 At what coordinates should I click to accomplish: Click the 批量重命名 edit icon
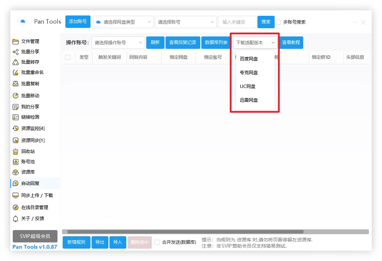pos(15,73)
